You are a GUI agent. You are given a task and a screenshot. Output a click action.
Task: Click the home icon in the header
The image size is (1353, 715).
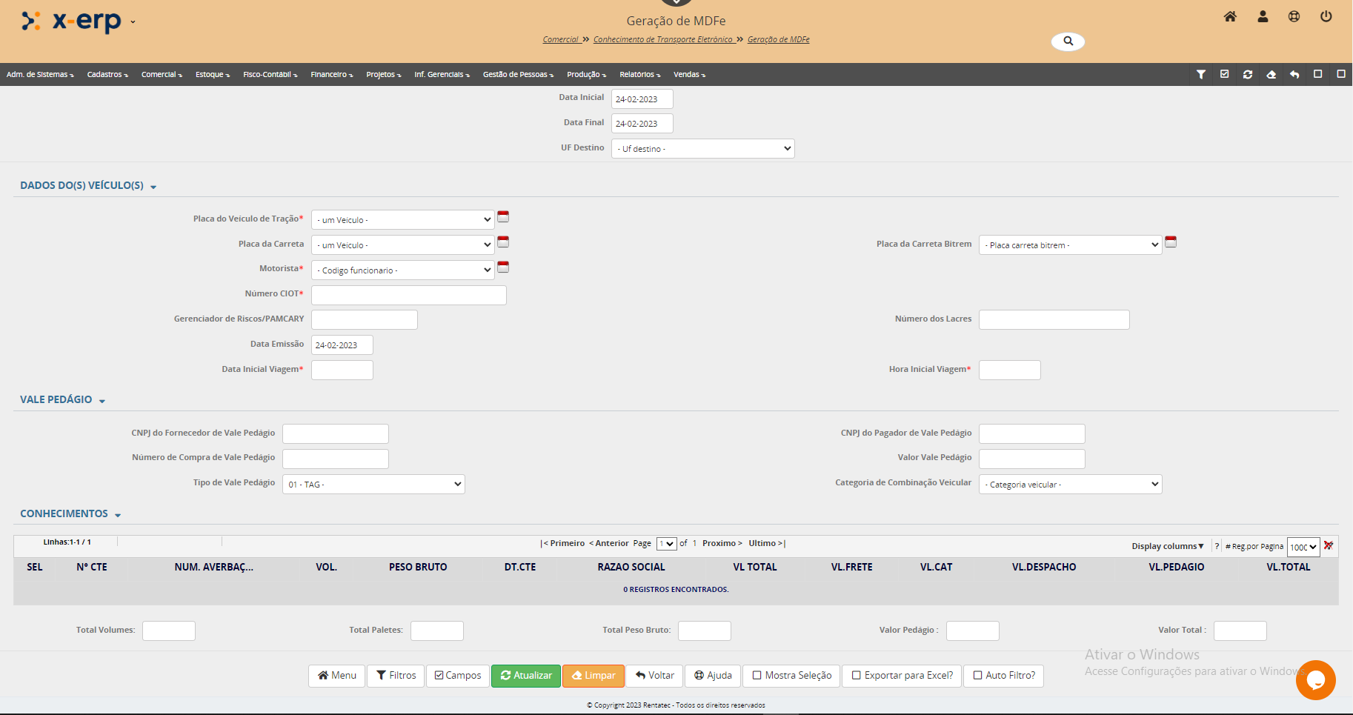click(x=1230, y=16)
